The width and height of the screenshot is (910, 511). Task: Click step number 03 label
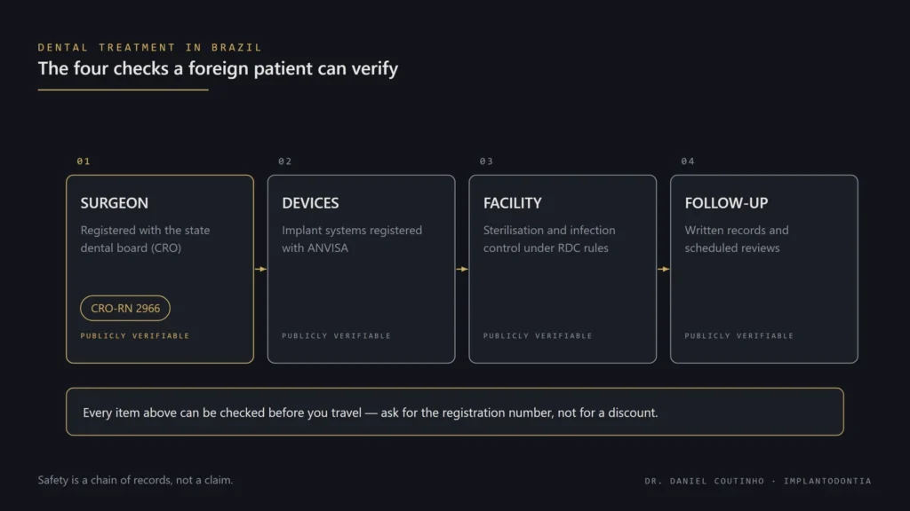[486, 161]
